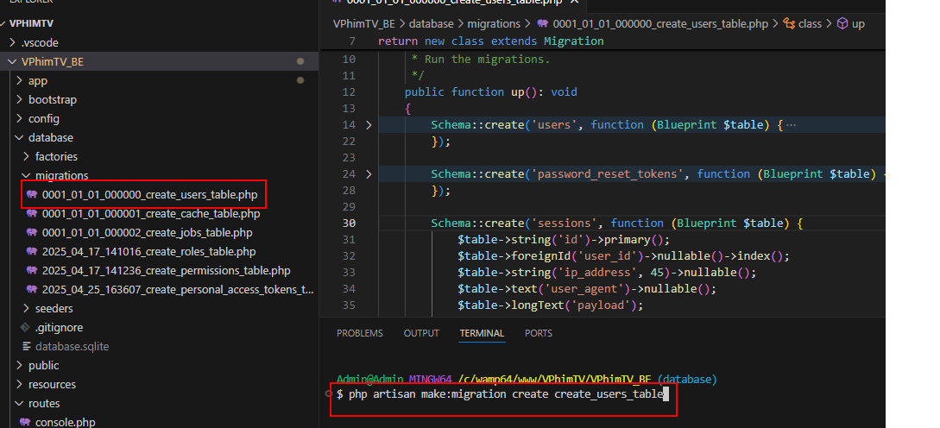
Task: Click the '* Run the migrations.' comment line
Action: click(x=480, y=60)
